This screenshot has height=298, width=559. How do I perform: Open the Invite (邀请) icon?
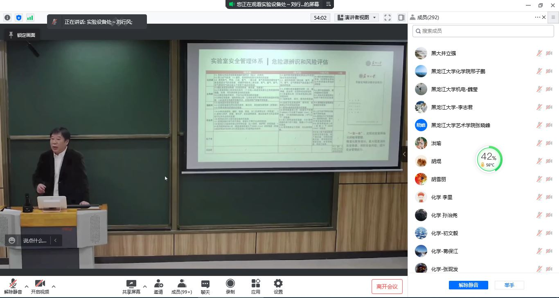158,286
